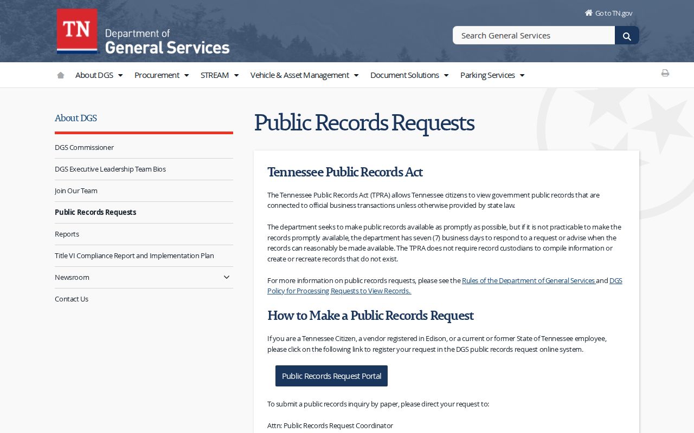Click the Public Records Request Portal button
This screenshot has width=694, height=433.
[x=331, y=376]
